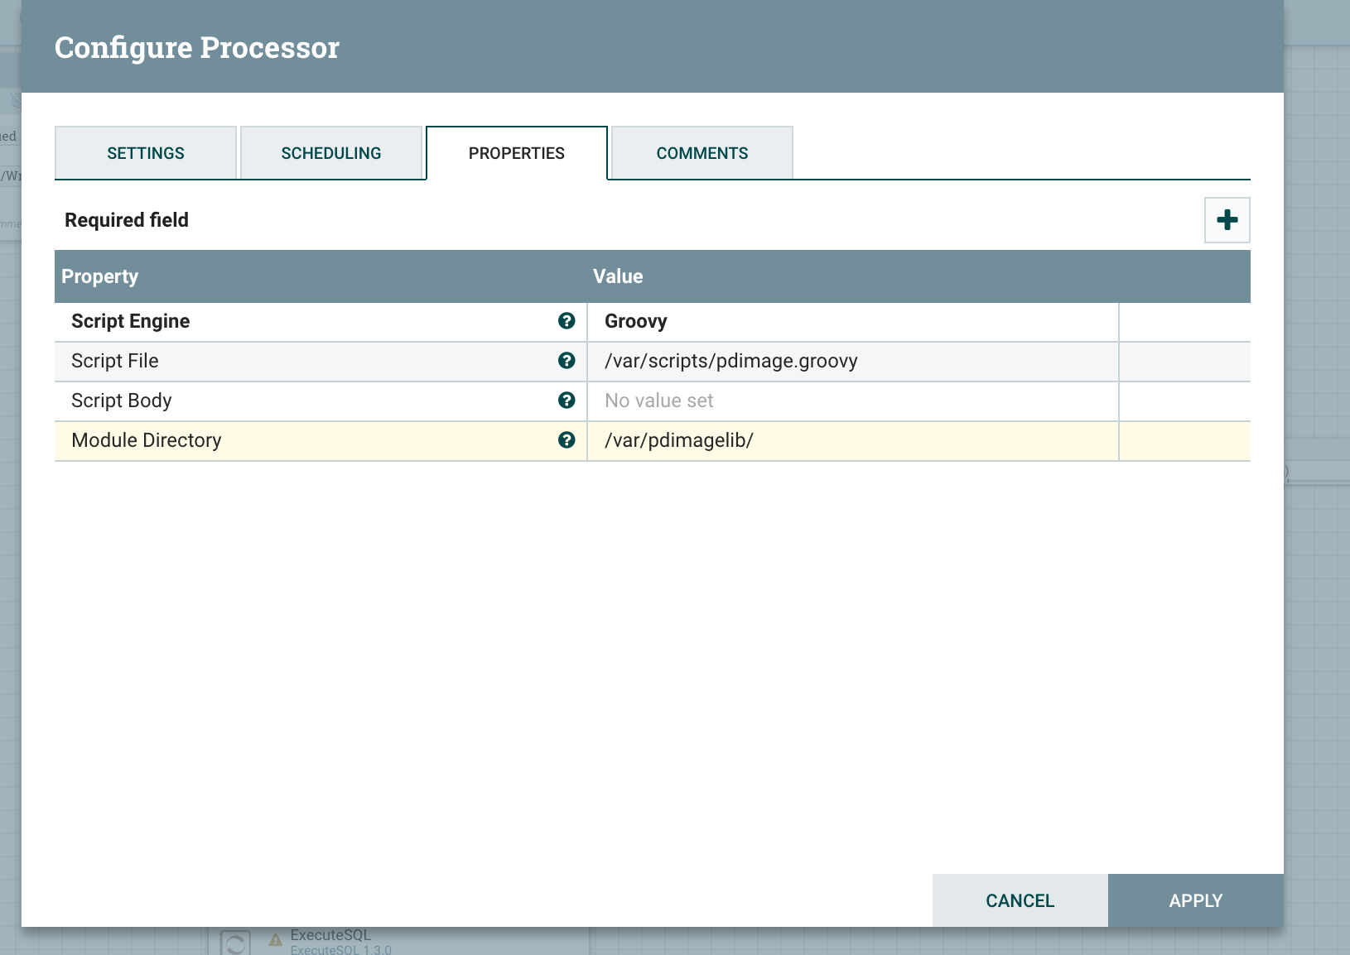Image resolution: width=1350 pixels, height=955 pixels.
Task: Click the Property column header
Action: 100,276
